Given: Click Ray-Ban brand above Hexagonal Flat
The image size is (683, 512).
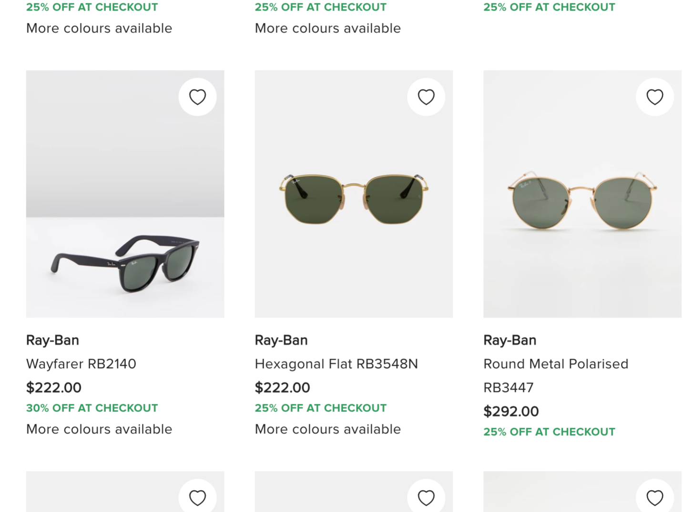Looking at the screenshot, I should [x=281, y=340].
